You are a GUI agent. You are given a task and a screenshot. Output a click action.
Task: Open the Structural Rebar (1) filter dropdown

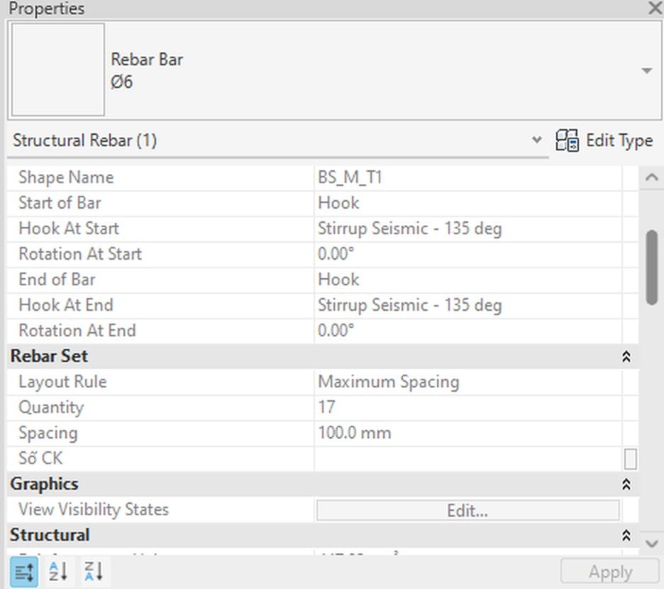[x=536, y=140]
